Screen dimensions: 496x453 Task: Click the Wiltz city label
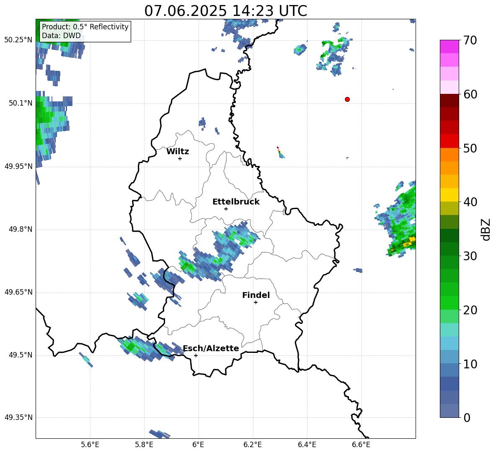click(x=178, y=152)
